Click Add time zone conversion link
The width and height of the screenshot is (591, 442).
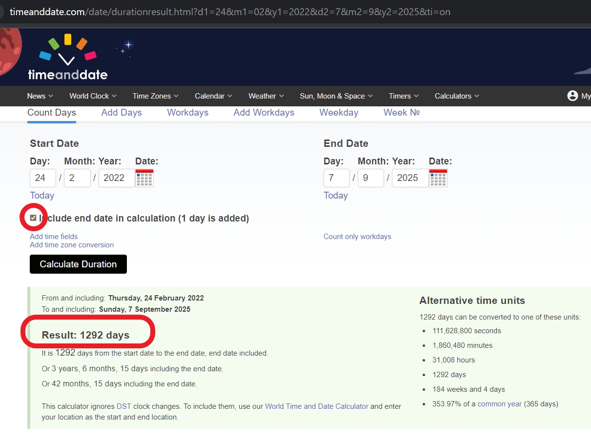[x=72, y=245]
